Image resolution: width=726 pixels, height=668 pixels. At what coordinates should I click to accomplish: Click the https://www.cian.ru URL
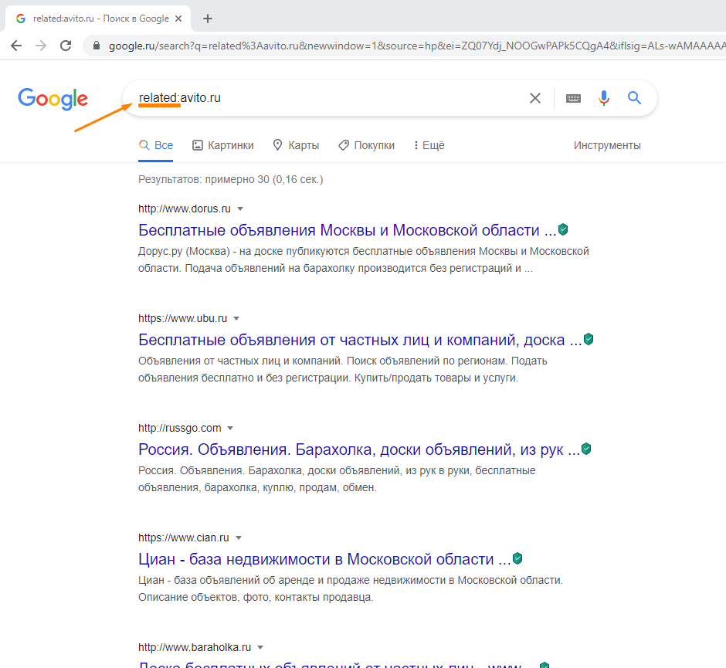click(x=183, y=538)
